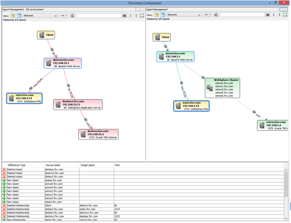Select the Client node in left diagram
Viewport: 291px width, 223px height.
pyautogui.click(x=46, y=35)
